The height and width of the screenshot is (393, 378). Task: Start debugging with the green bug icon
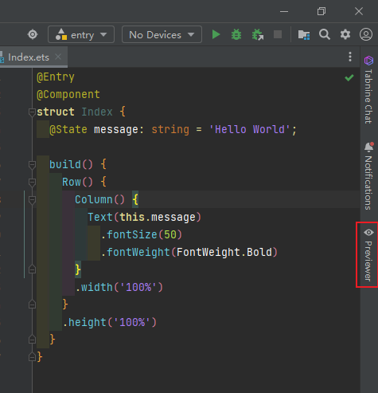click(x=236, y=34)
